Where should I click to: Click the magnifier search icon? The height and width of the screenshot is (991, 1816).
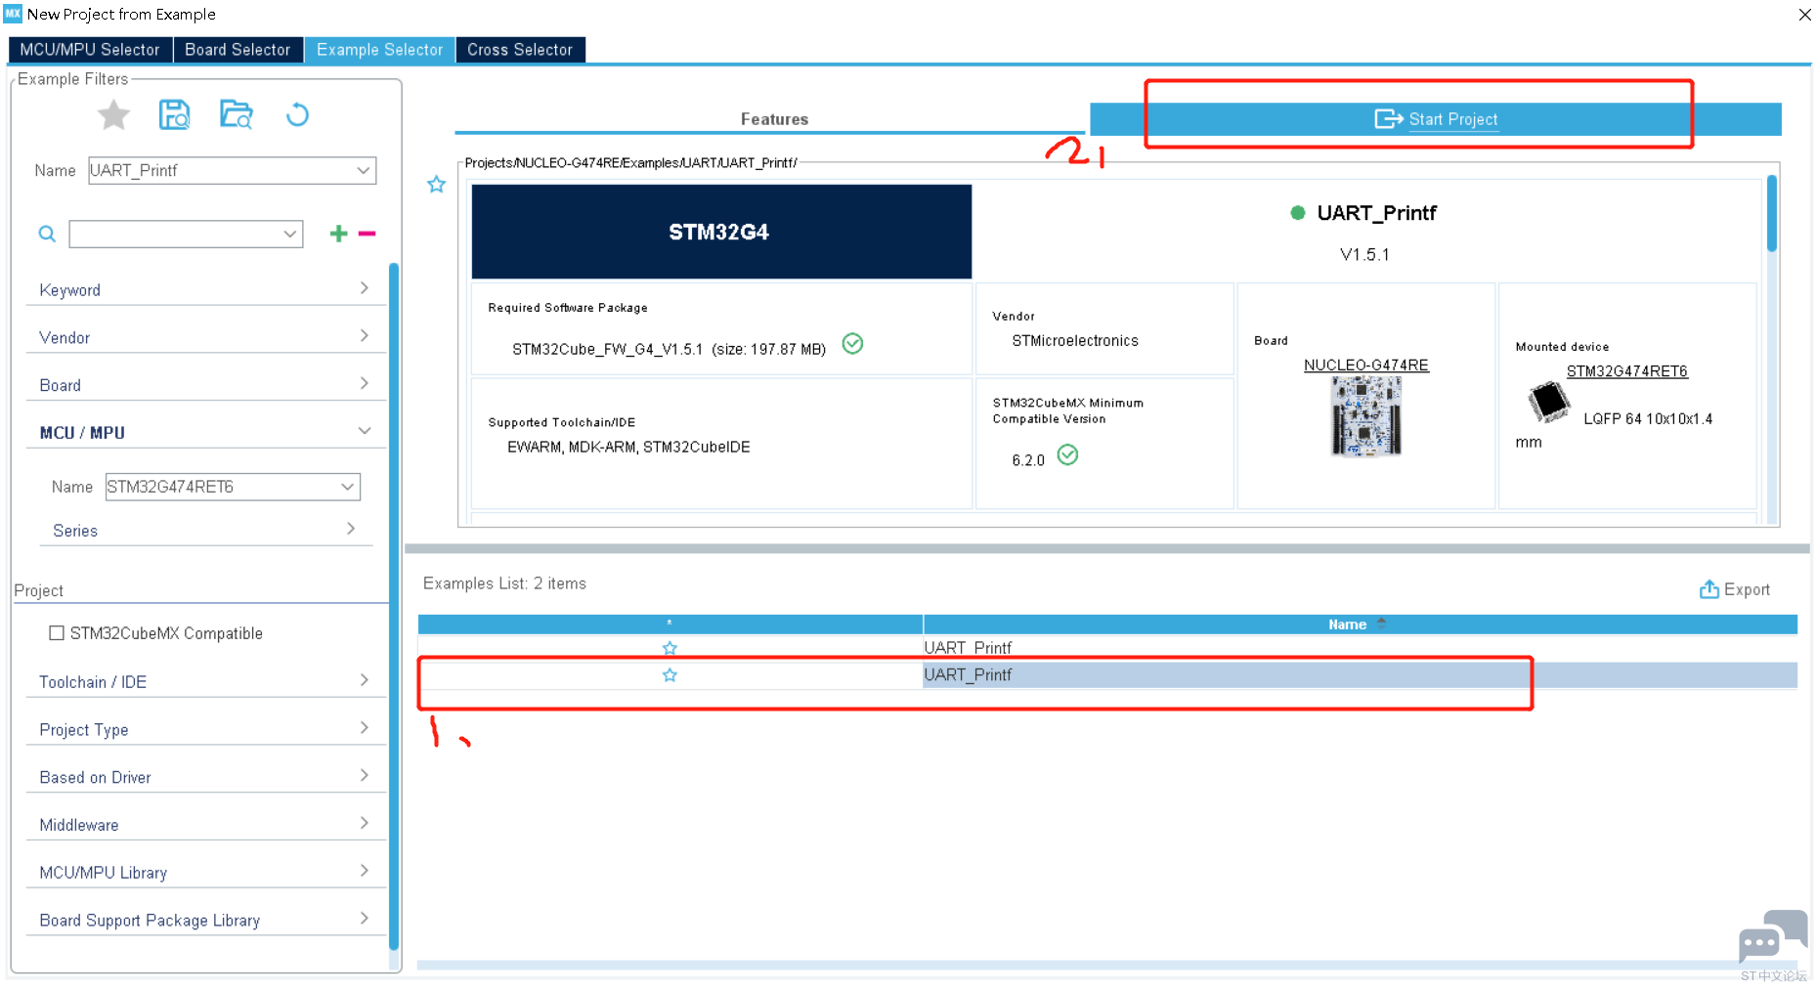click(47, 234)
